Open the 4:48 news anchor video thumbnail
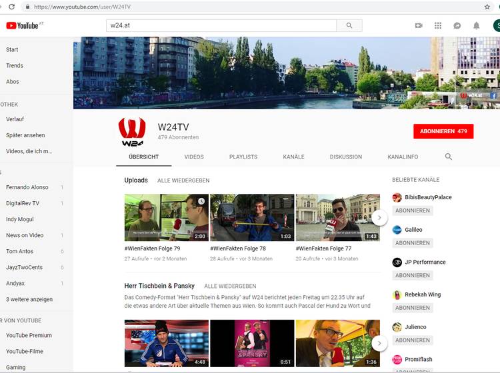 [x=167, y=344]
